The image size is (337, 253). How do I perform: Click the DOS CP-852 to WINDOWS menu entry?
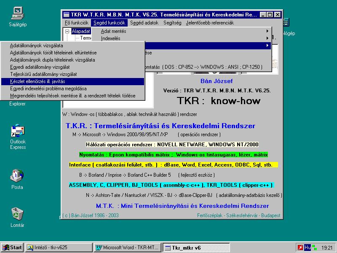[x=208, y=67]
